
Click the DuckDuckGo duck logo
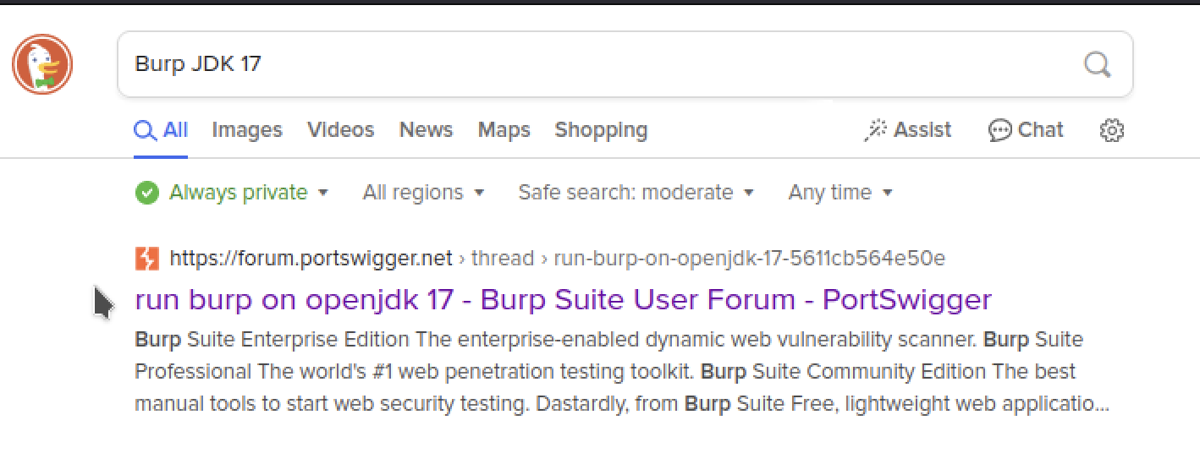tap(42, 65)
